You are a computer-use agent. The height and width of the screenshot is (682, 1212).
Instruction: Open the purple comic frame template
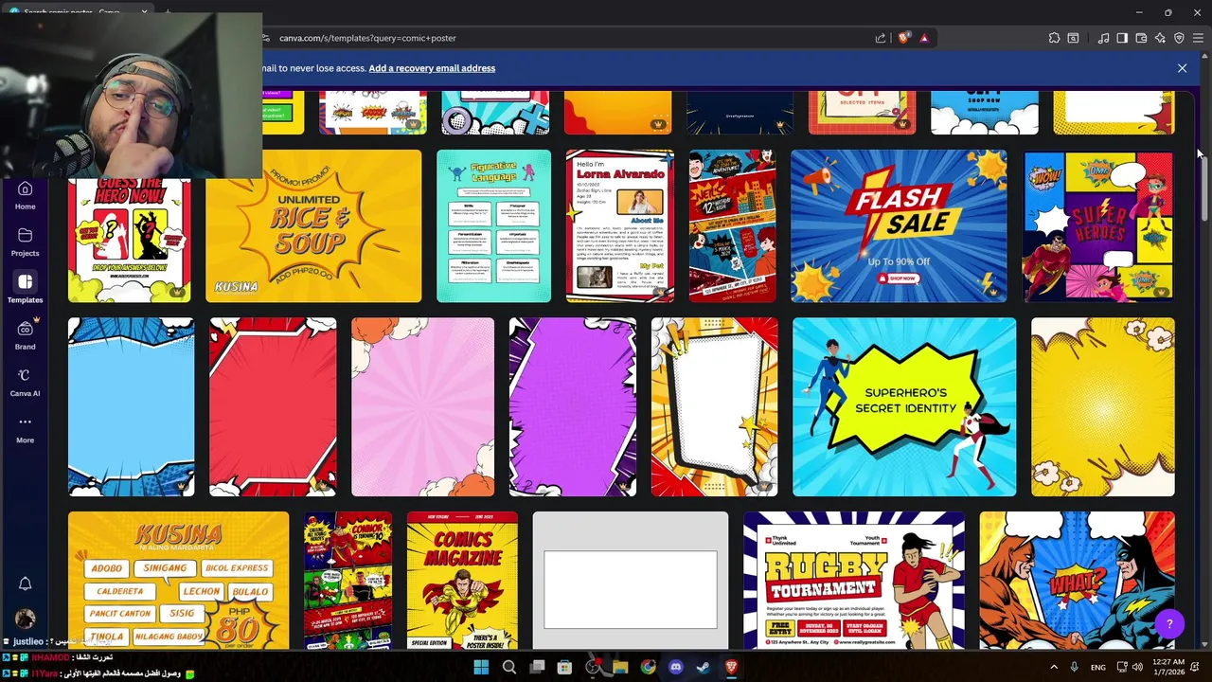point(573,406)
